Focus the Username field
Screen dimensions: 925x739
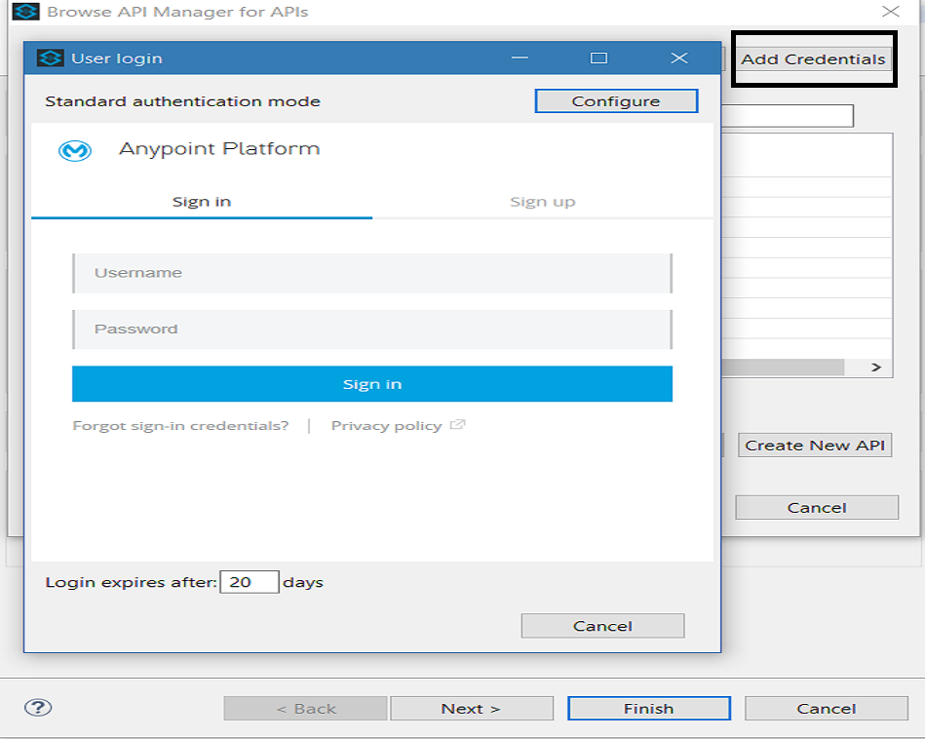(x=372, y=273)
